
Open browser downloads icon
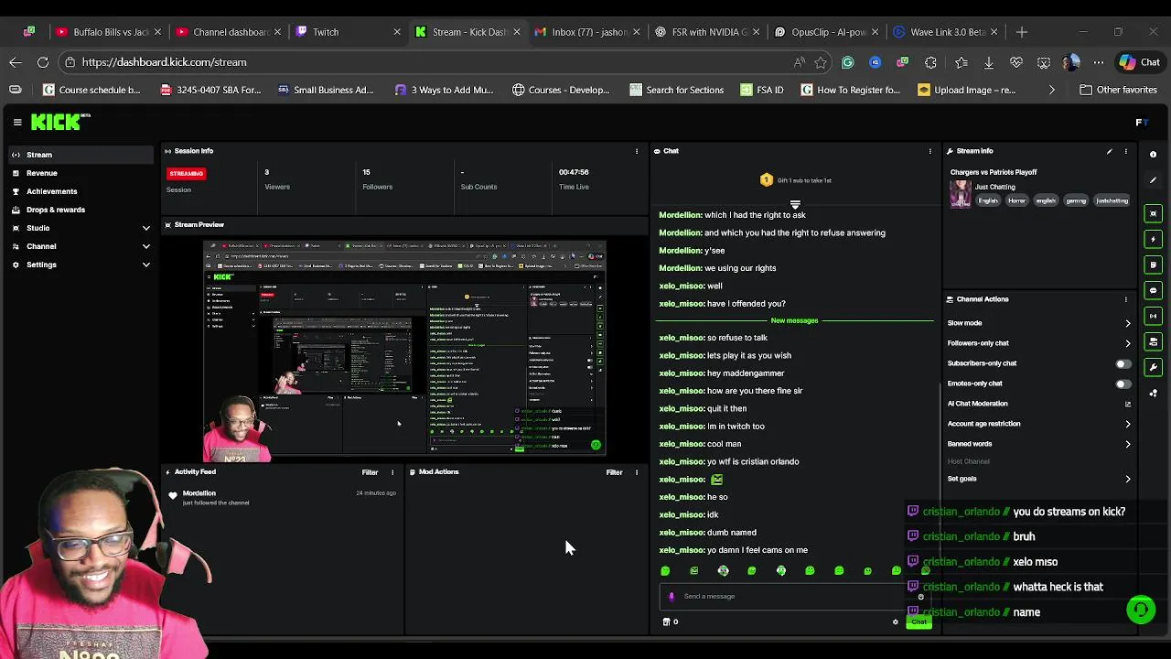[989, 62]
